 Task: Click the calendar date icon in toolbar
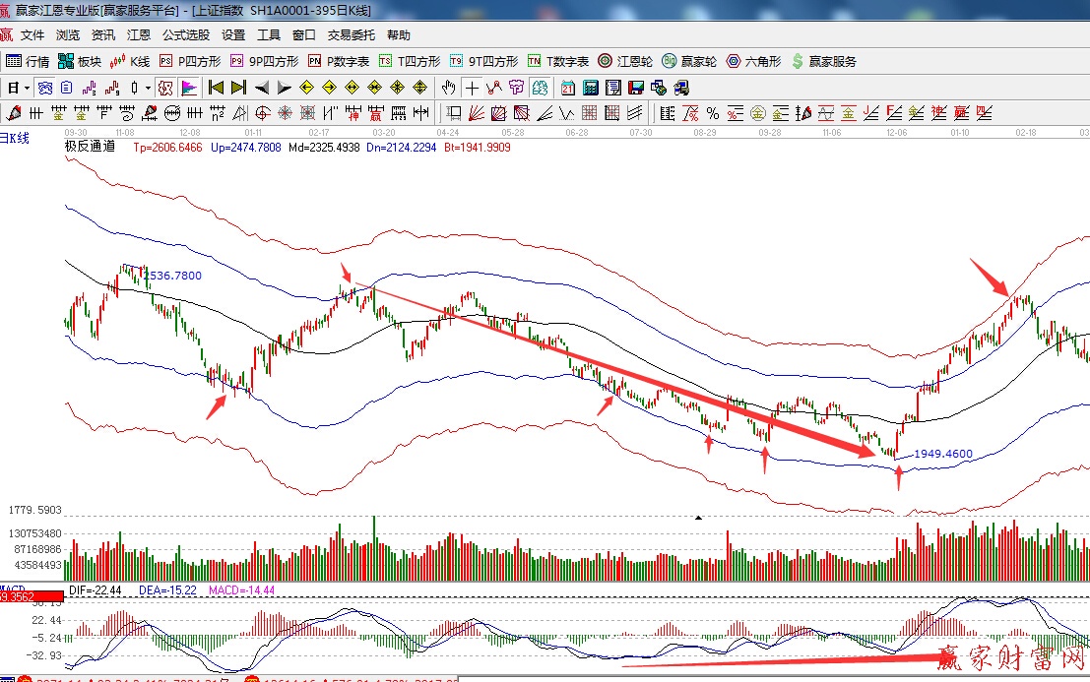(568, 88)
